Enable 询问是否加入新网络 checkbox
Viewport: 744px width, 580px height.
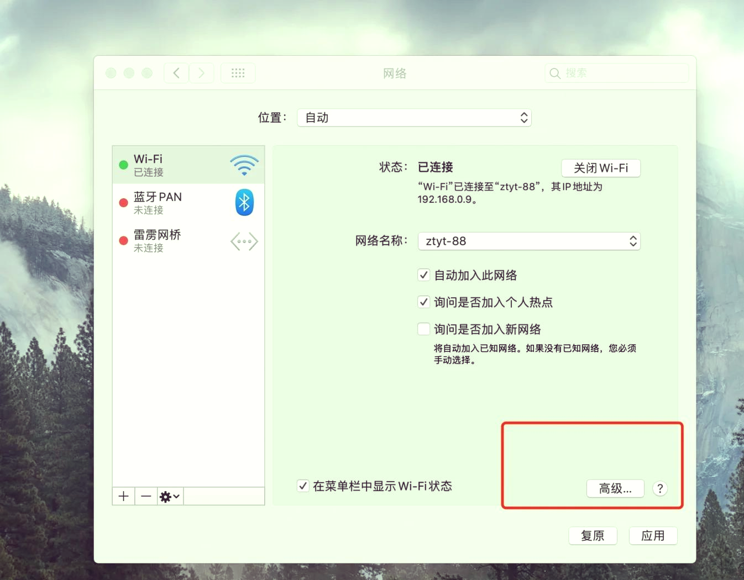[423, 329]
